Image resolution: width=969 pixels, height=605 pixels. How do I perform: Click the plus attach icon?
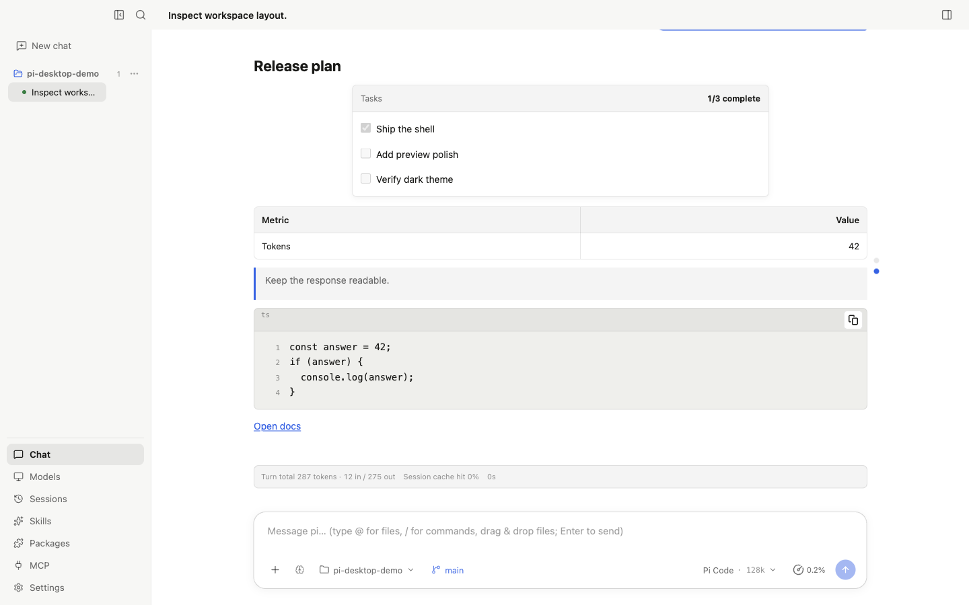pos(275,570)
